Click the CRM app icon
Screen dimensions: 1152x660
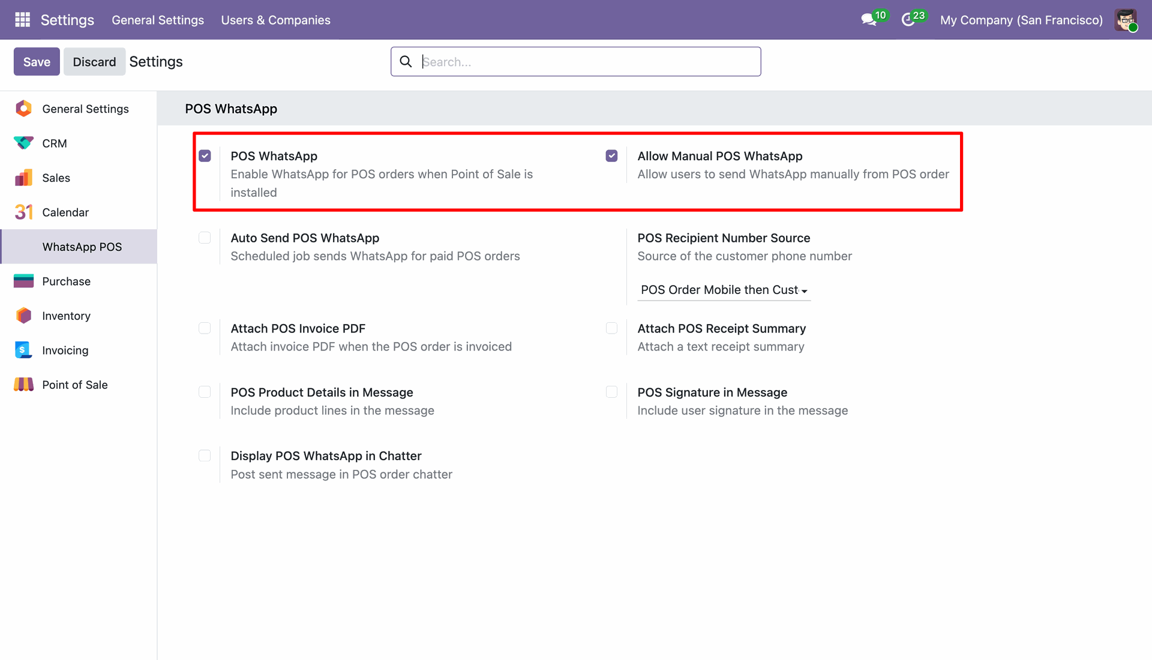(x=23, y=143)
